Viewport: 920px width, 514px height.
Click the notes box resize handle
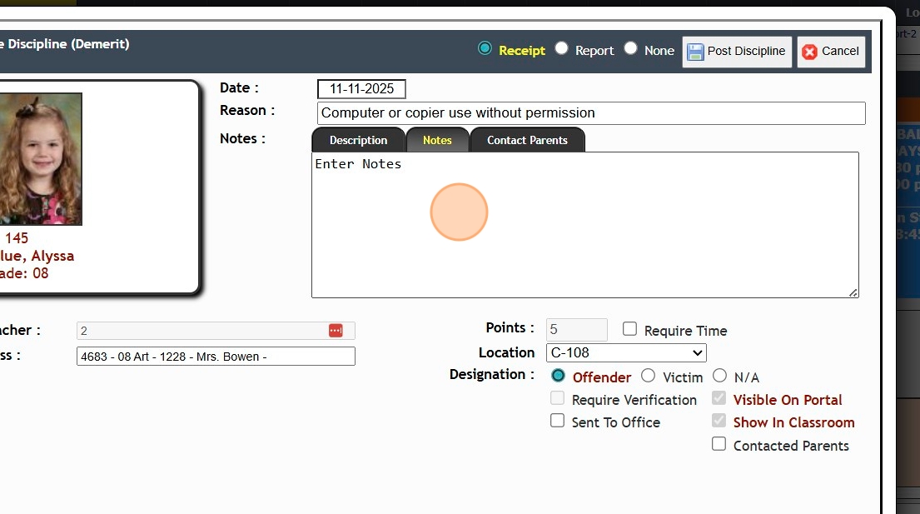click(853, 292)
